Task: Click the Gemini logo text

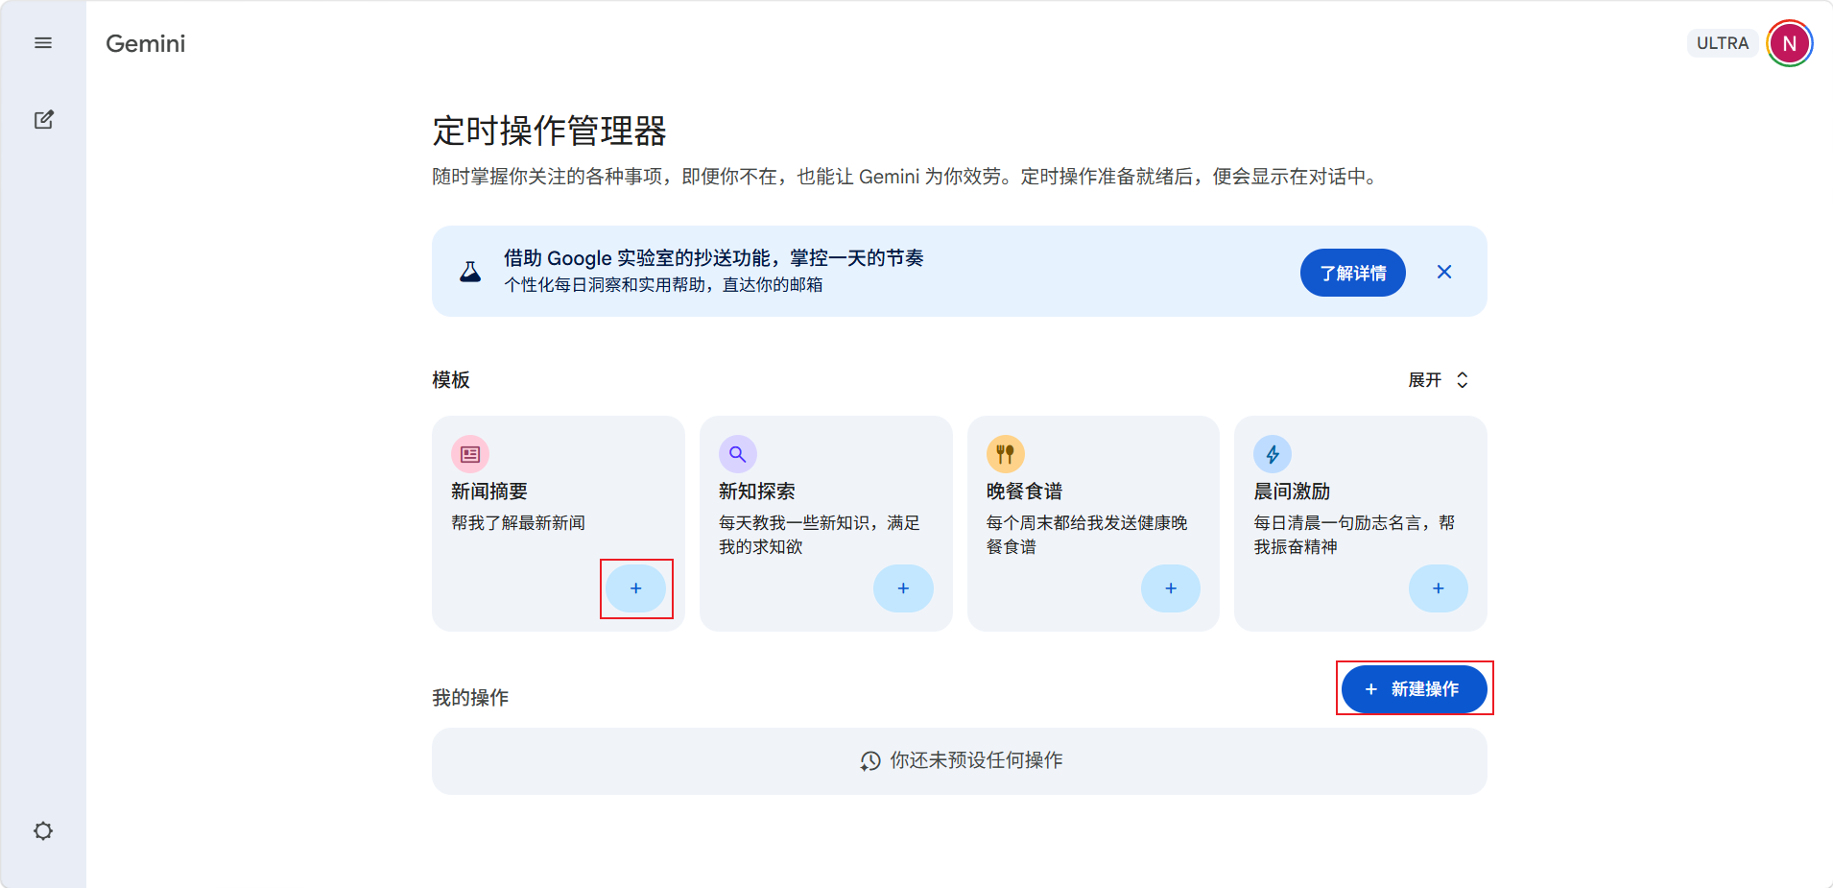Action: [x=146, y=43]
